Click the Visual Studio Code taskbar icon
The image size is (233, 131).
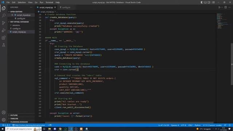[71, 129]
